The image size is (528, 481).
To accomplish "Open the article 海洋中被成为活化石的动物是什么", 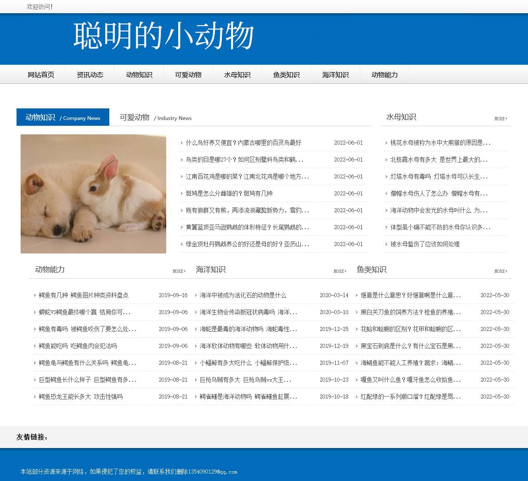I will tap(244, 295).
